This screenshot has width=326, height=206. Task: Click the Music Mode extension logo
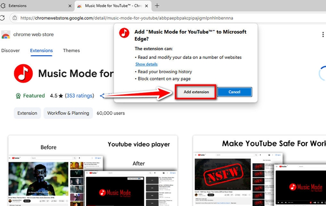pyautogui.click(x=23, y=74)
